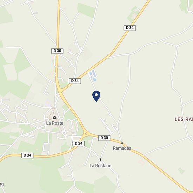Click the La Poste text label
193x193 pixels.
click(55, 123)
